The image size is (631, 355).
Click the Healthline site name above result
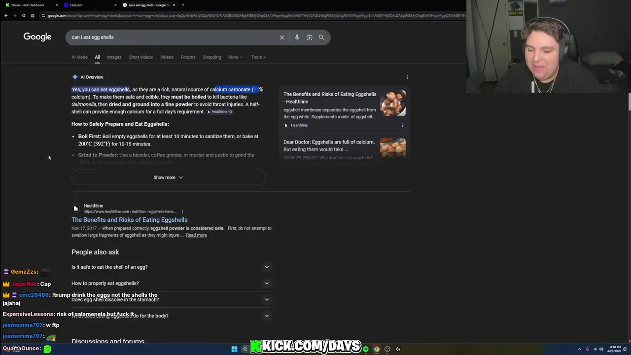pyautogui.click(x=93, y=206)
